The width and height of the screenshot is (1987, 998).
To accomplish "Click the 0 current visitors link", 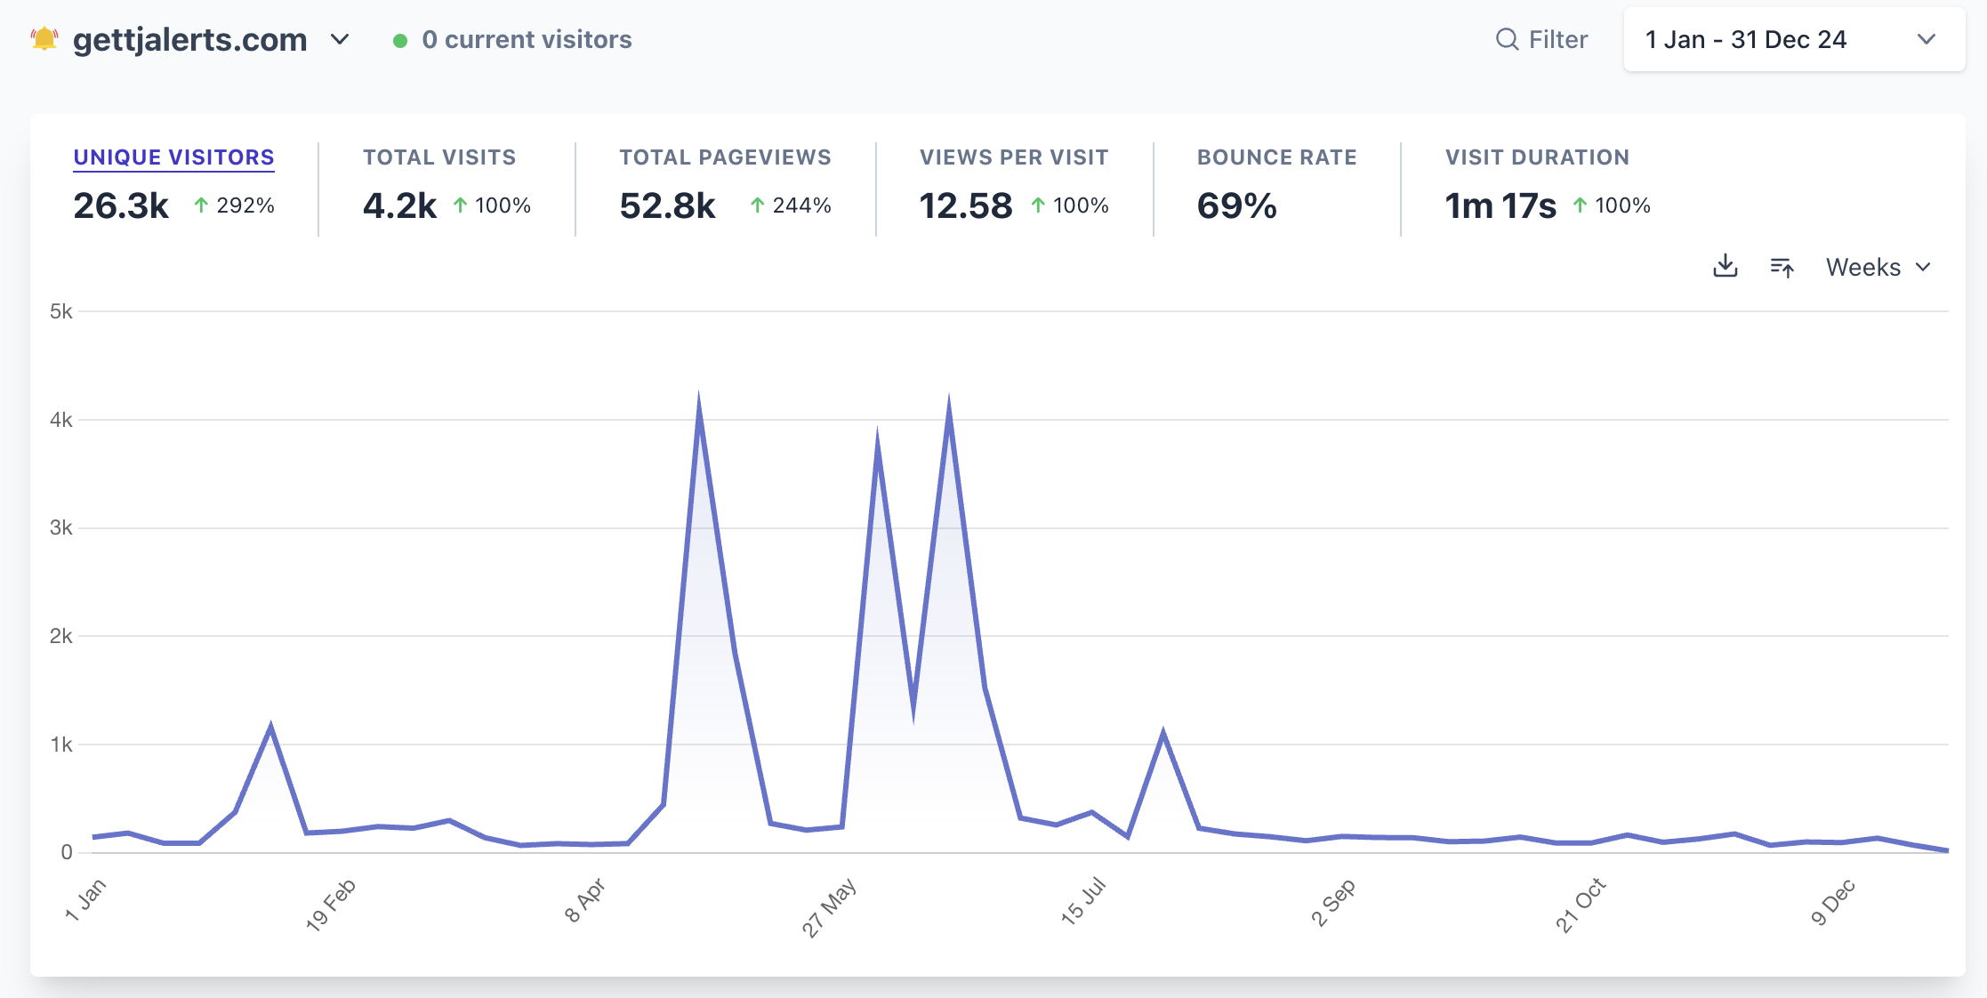I will click(x=527, y=40).
